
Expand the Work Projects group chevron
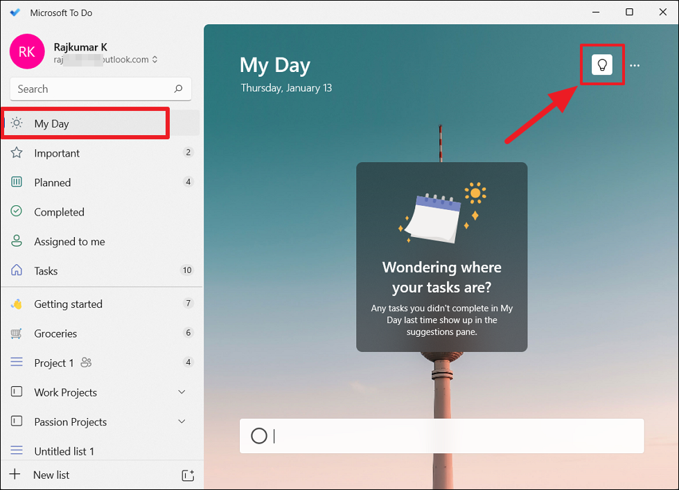[x=182, y=392]
